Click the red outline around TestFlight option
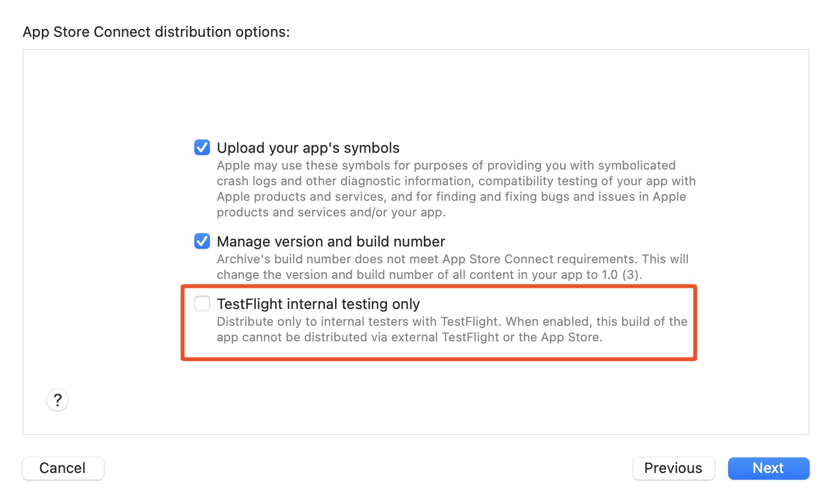The width and height of the screenshot is (832, 502). 439,287
